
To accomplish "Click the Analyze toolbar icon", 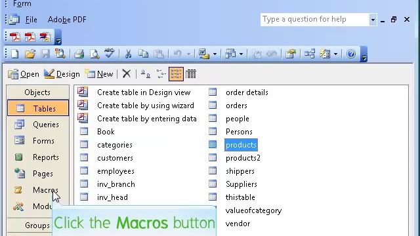I will (230, 54).
